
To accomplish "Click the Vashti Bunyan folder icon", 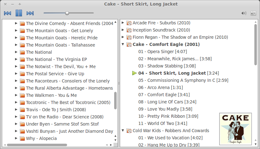I will (x=22, y=131).
